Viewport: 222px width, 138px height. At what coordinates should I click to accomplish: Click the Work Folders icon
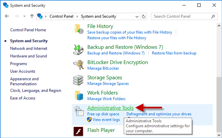[x=79, y=95]
